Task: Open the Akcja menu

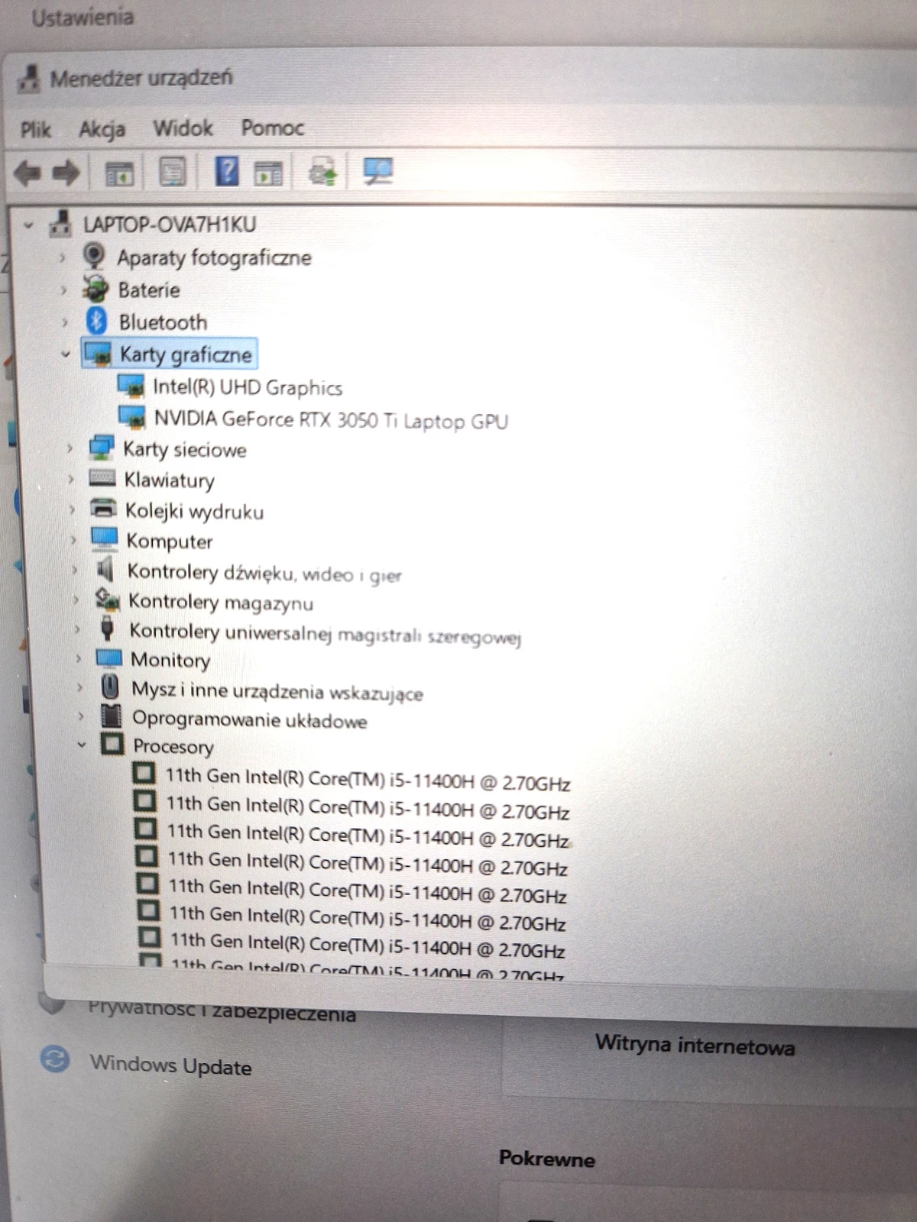Action: click(x=102, y=129)
